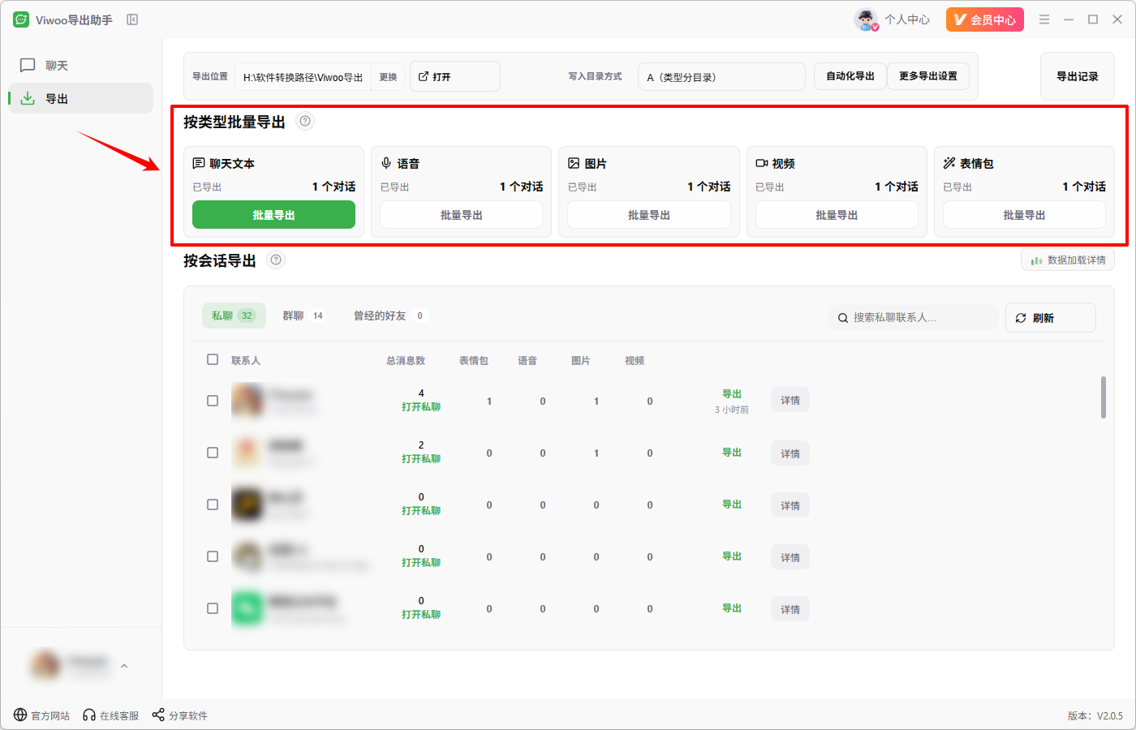Click the headset icon for 在线客服
This screenshot has width=1136, height=730.
click(x=89, y=715)
